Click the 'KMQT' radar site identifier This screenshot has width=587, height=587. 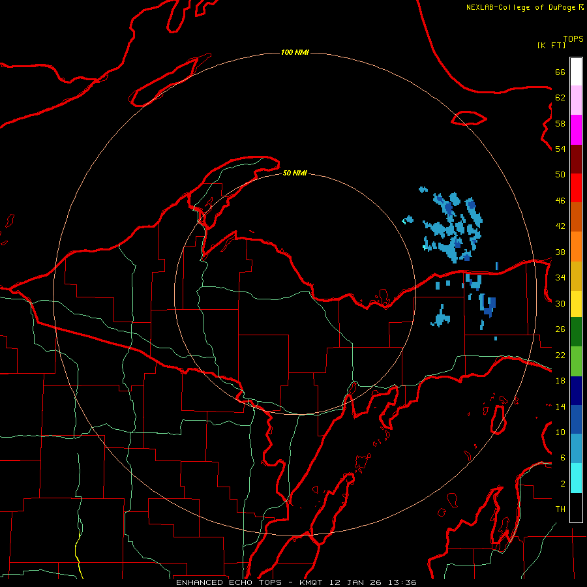312,582
